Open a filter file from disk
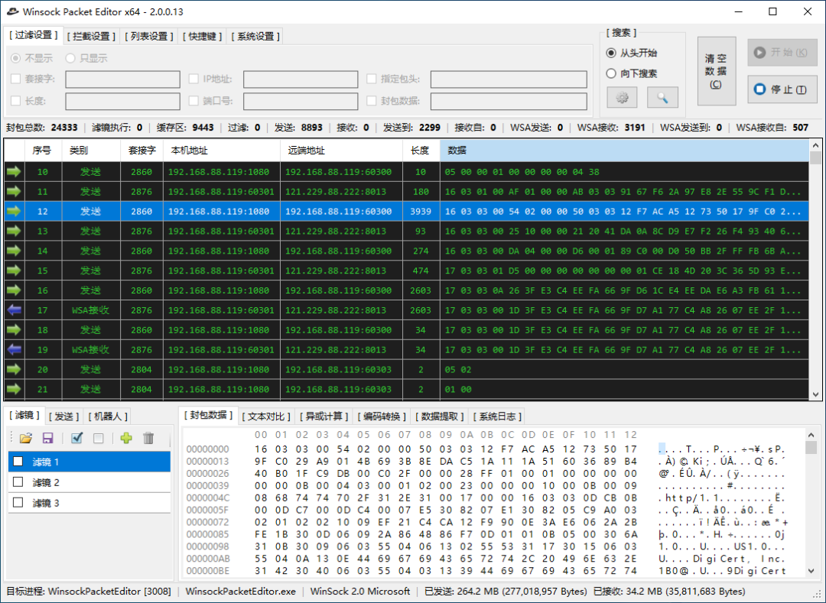826x603 pixels. pyautogui.click(x=25, y=438)
